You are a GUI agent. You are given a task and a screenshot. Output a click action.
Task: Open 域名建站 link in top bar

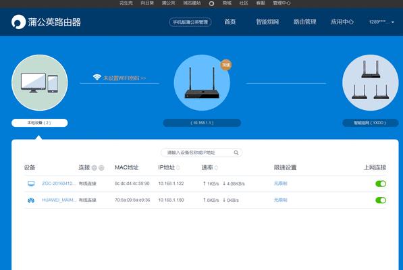(192, 3)
